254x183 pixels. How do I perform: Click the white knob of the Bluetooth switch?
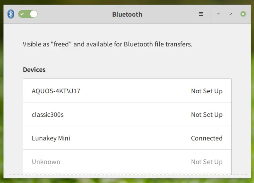34,14
